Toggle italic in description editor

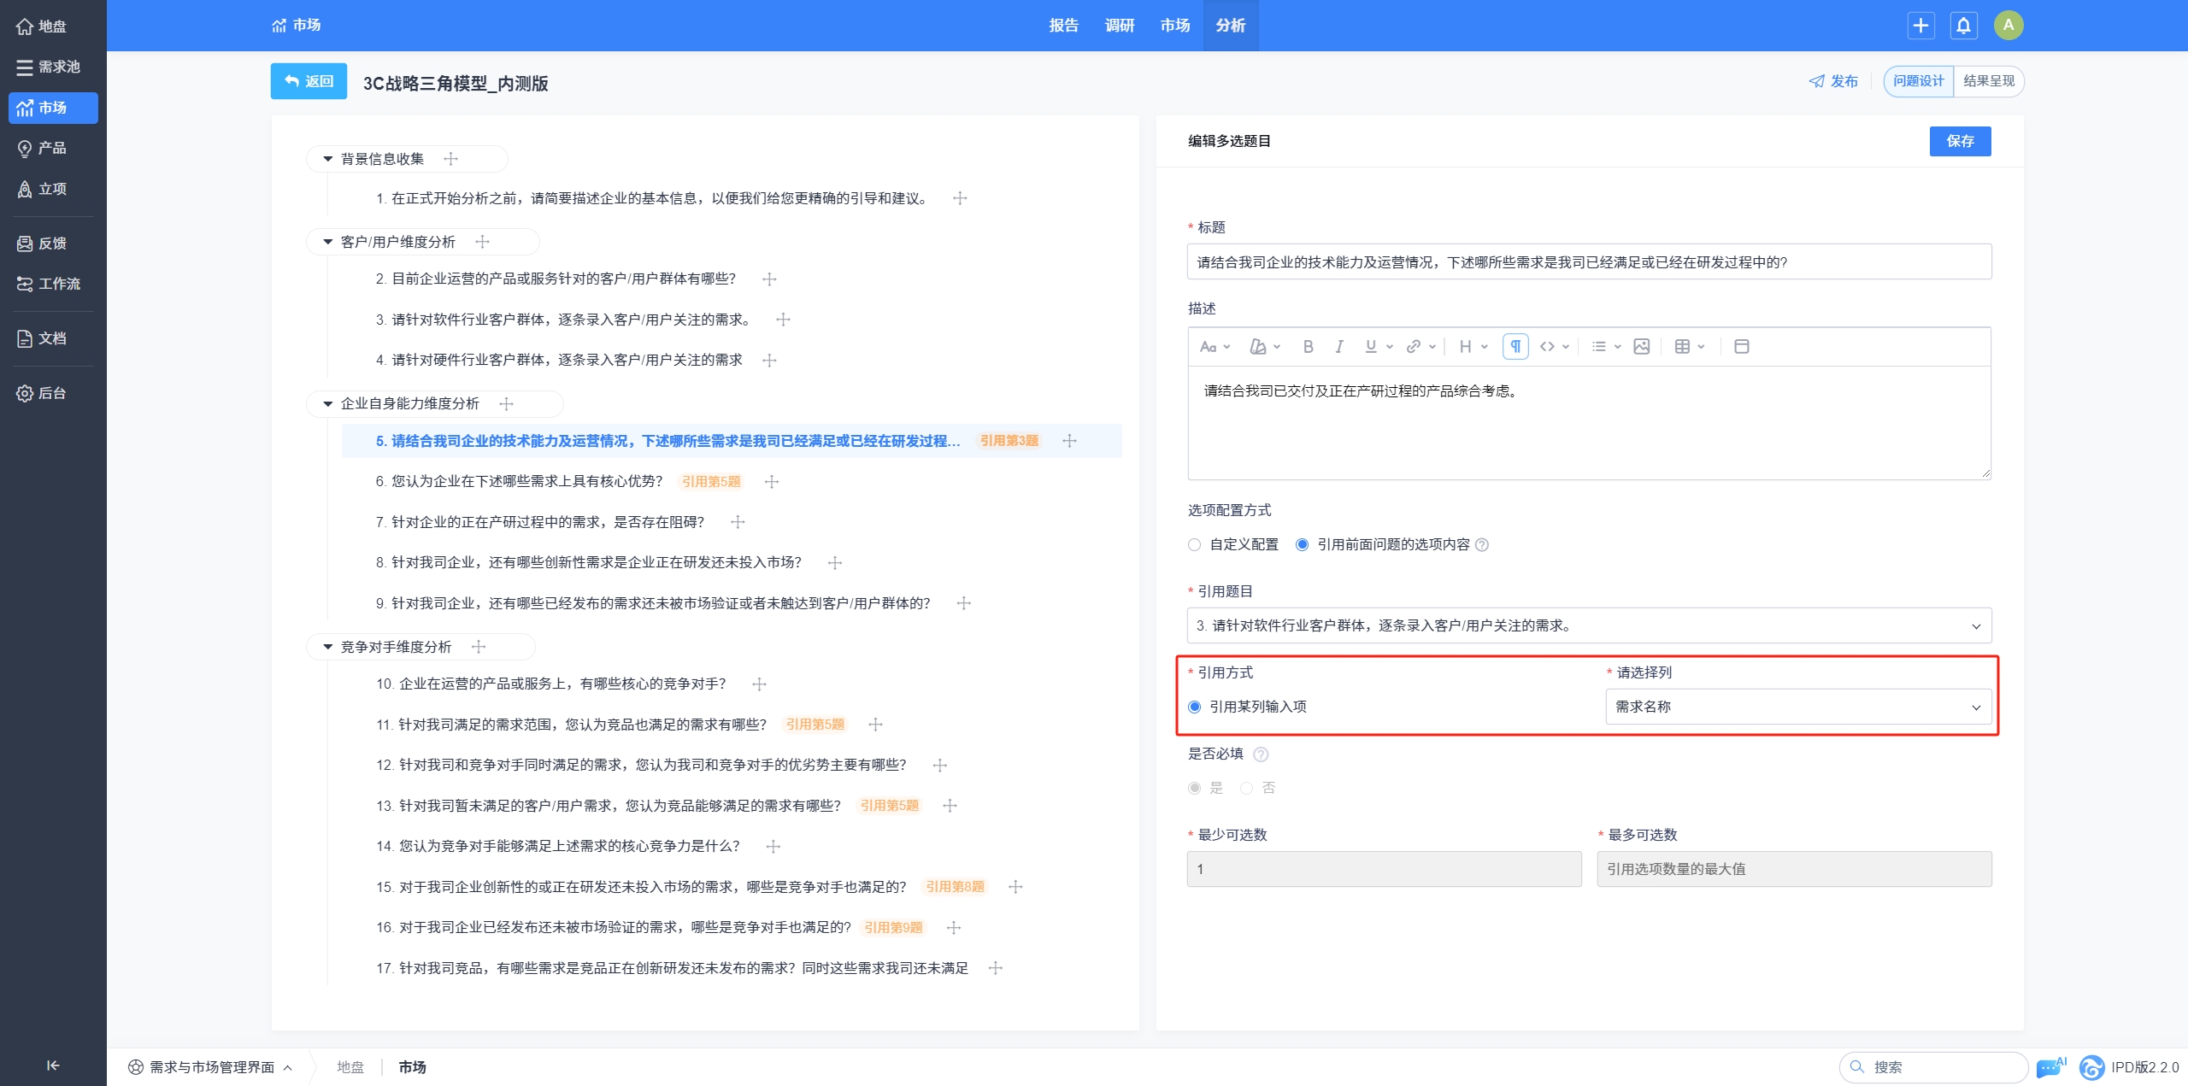click(x=1339, y=346)
